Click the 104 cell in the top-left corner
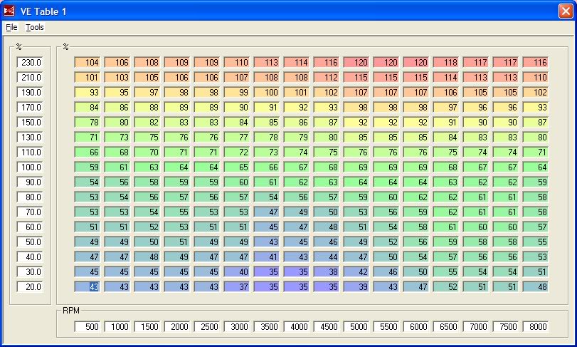Image resolution: width=577 pixels, height=347 pixels. pos(88,62)
